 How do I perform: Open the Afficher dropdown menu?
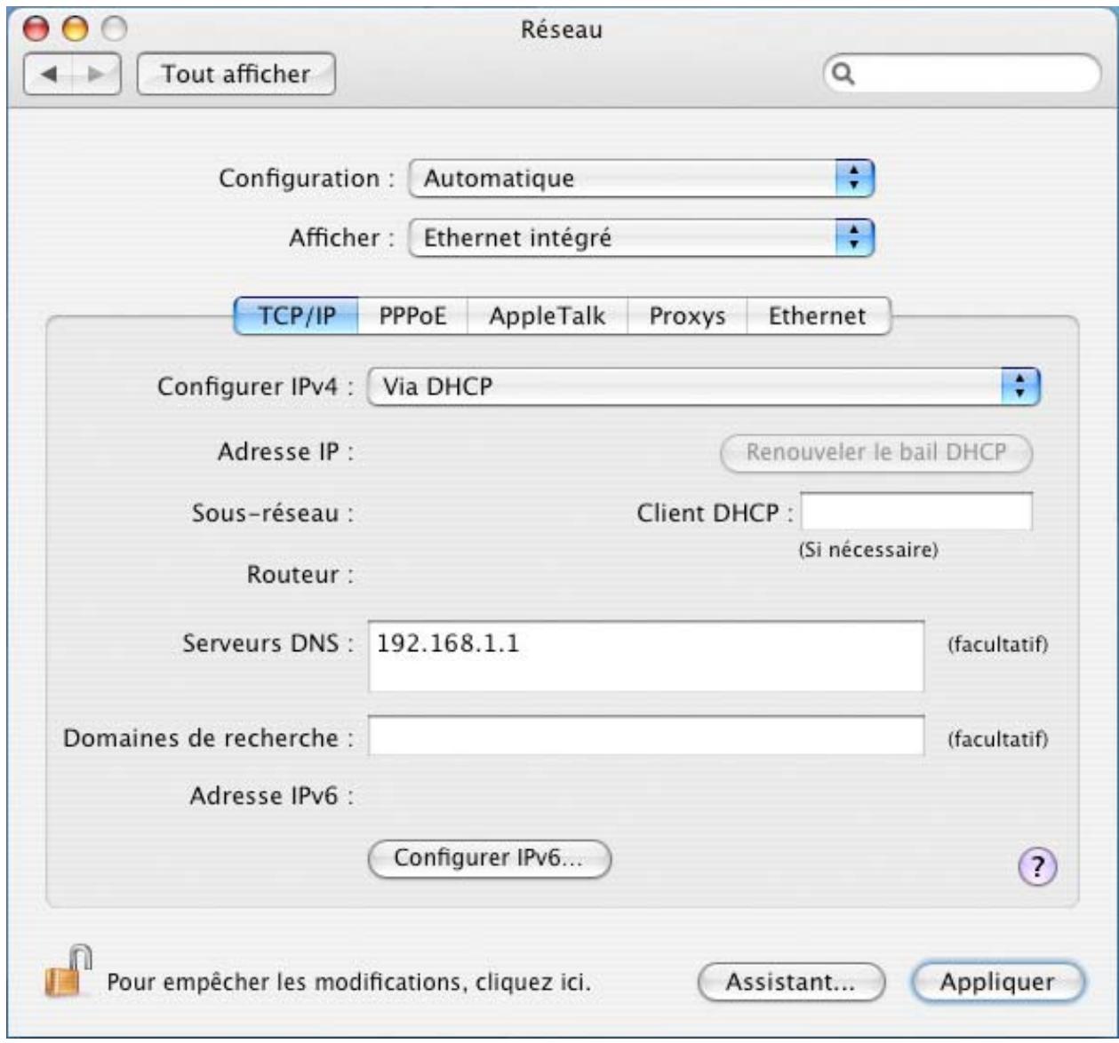click(640, 235)
